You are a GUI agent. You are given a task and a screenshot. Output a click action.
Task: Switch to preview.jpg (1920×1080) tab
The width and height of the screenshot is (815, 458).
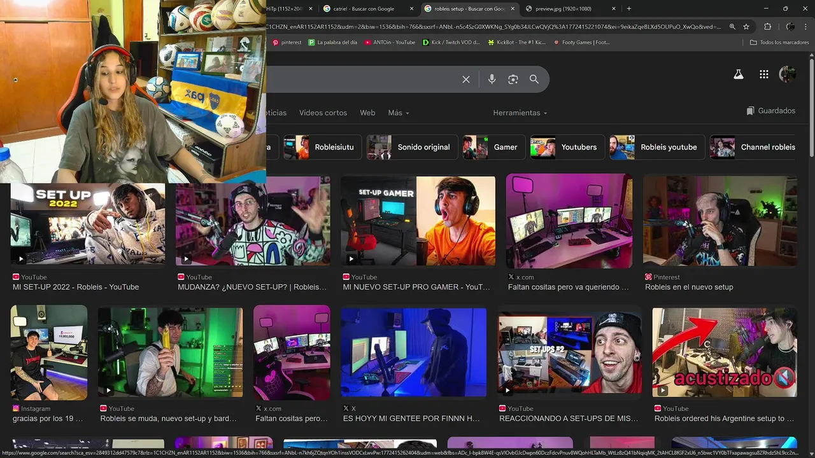pos(569,9)
